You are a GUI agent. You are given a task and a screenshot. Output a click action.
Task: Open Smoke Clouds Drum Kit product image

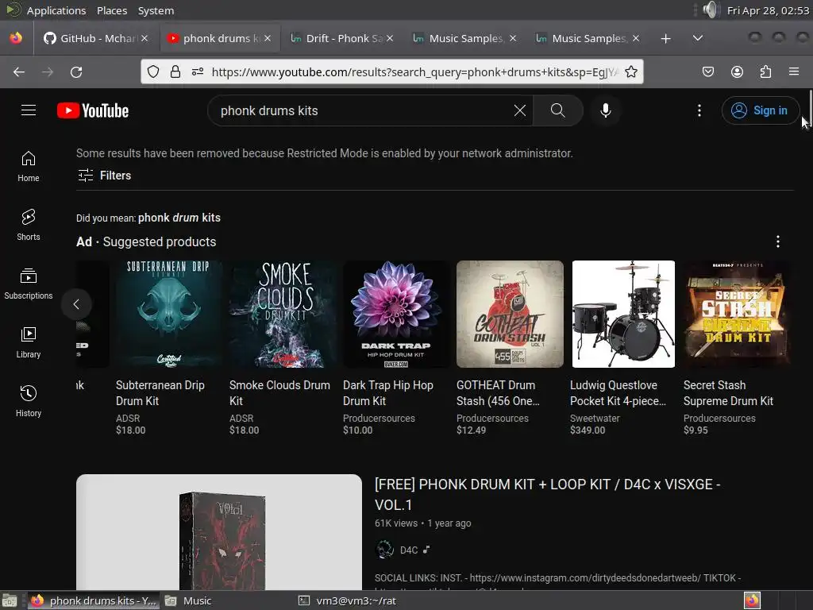point(283,315)
